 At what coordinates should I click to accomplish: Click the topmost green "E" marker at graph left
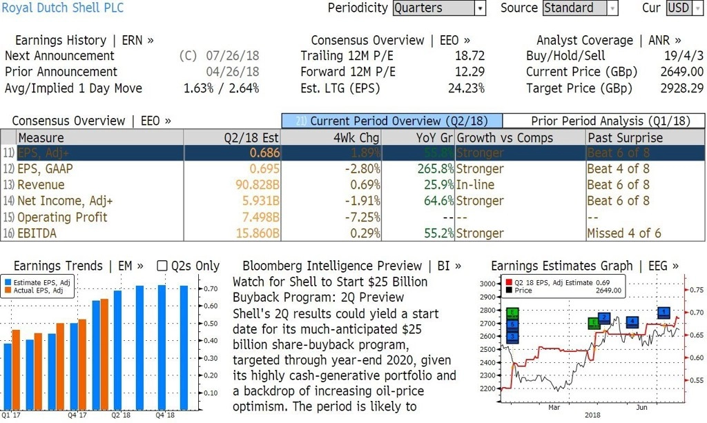pos(513,313)
